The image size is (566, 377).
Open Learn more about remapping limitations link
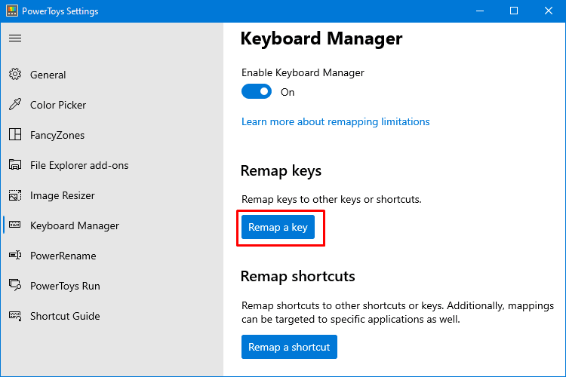coord(336,121)
